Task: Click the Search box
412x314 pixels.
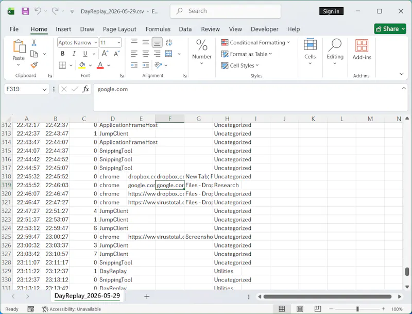Action: point(226,11)
